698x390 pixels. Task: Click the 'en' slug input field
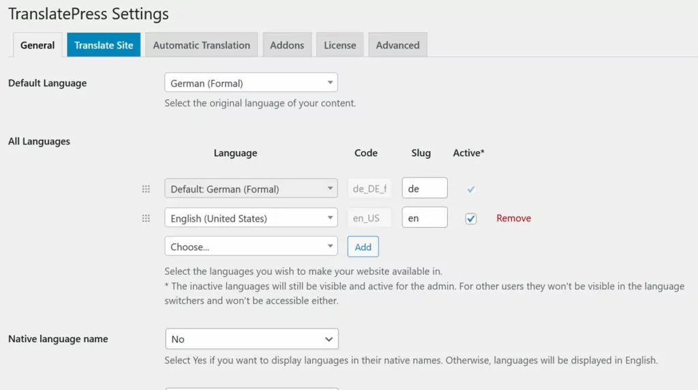coord(425,217)
